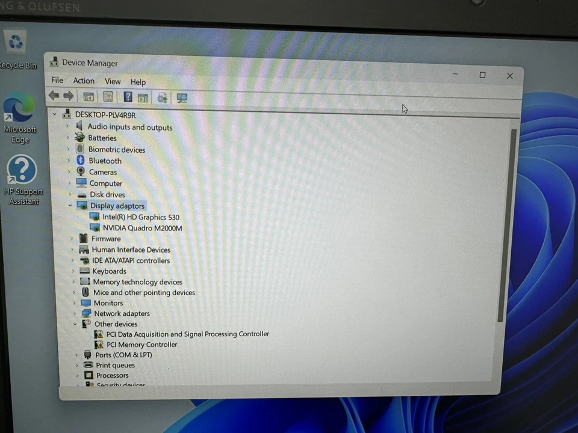
Task: Select the PCI Memory Controller device
Action: pyautogui.click(x=141, y=344)
